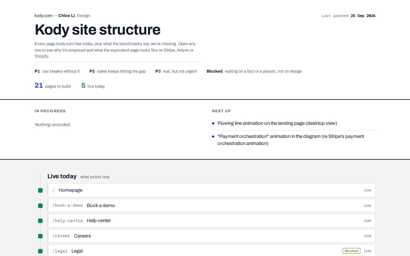
Task: Open the Book a demo row
Action: coord(211,205)
